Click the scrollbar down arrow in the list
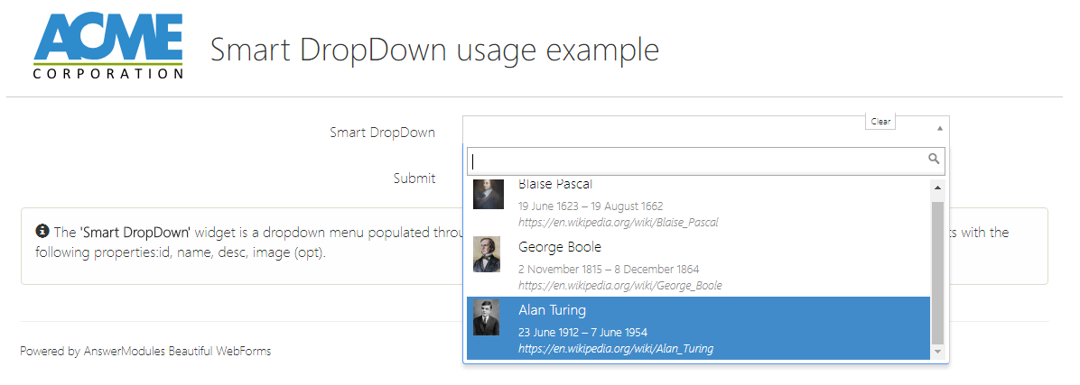 pos(937,351)
